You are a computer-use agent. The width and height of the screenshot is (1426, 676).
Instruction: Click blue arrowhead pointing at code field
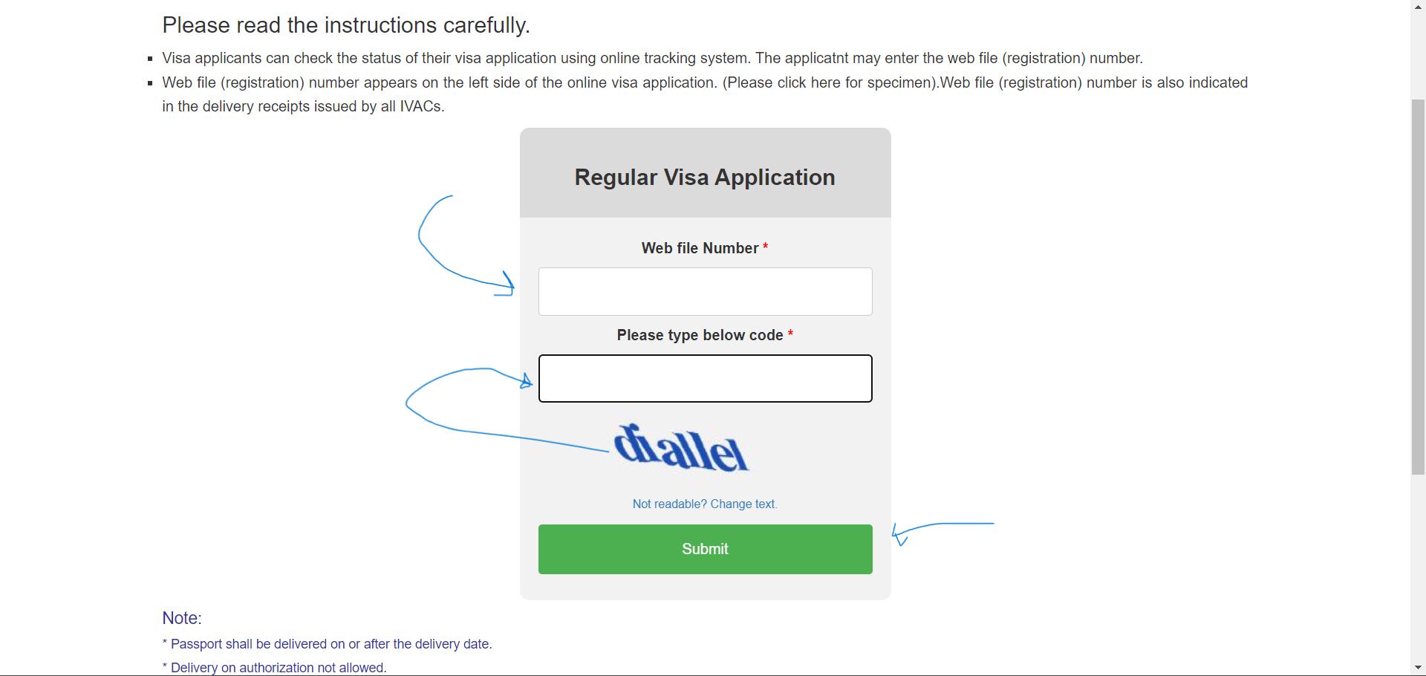coord(527,382)
